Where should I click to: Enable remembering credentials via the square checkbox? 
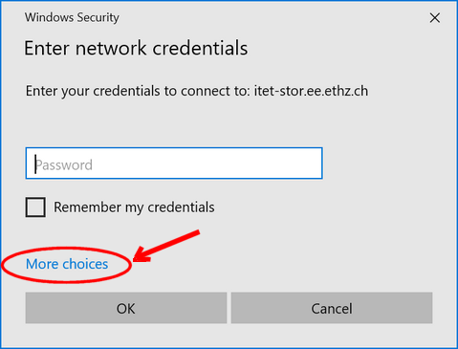tap(35, 207)
